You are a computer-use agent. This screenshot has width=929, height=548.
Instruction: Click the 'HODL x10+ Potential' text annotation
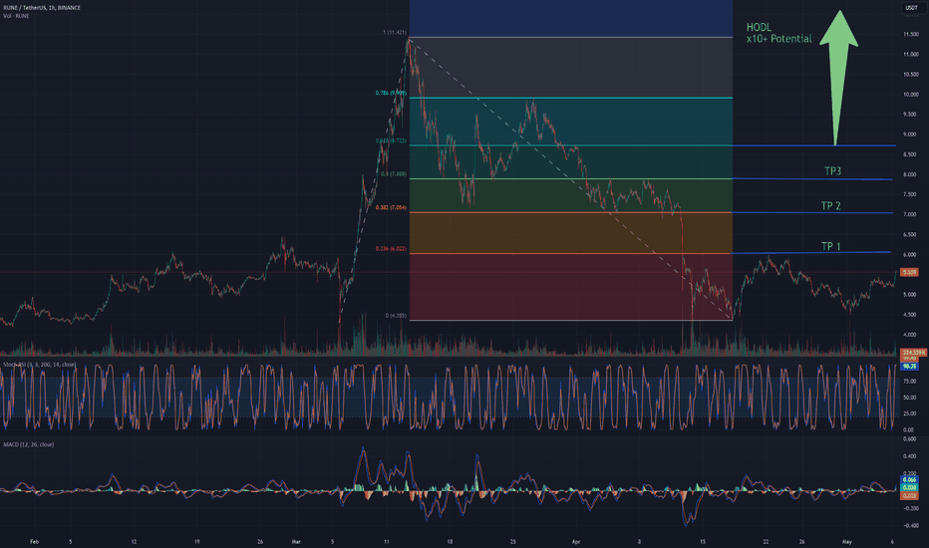(x=778, y=33)
